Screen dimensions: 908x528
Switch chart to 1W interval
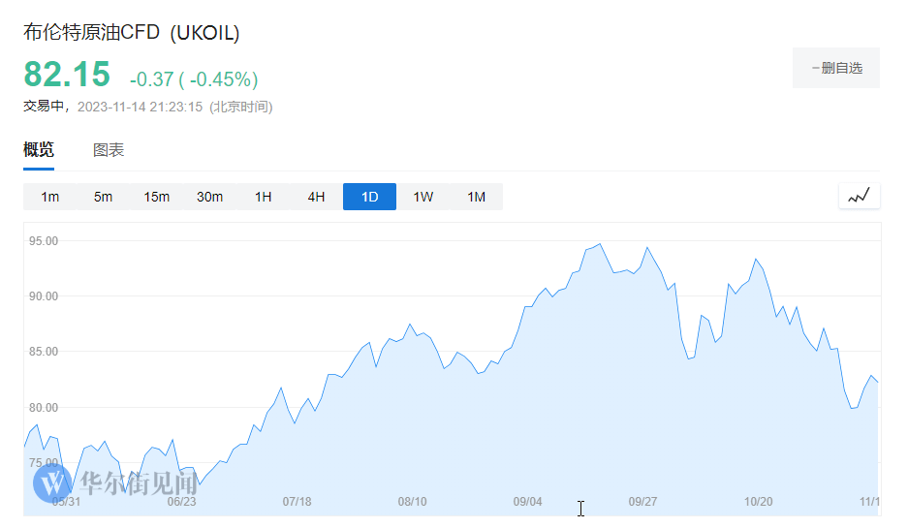point(423,197)
